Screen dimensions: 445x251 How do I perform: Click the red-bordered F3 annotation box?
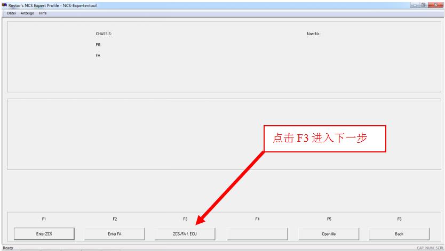tap(325, 139)
